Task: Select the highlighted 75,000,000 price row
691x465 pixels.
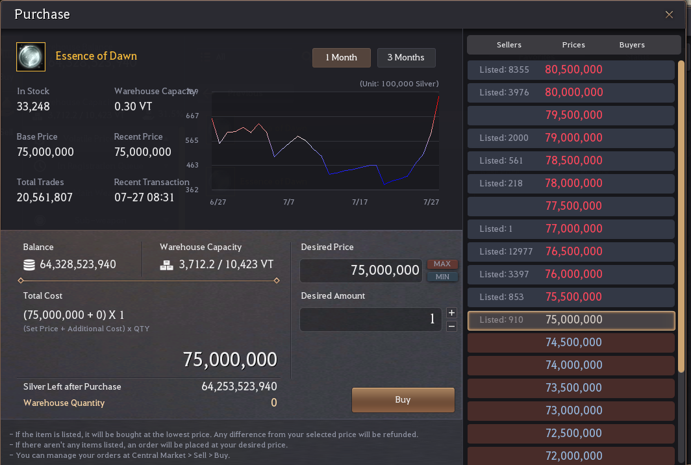Action: (x=571, y=320)
